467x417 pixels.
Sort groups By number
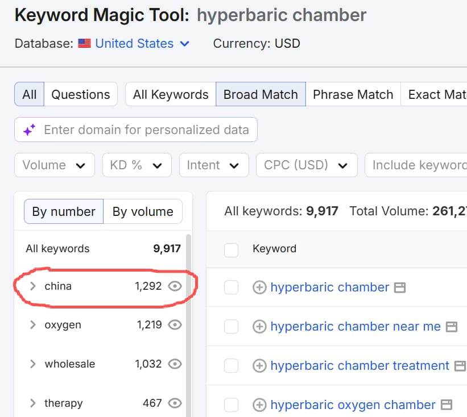pyautogui.click(x=64, y=211)
